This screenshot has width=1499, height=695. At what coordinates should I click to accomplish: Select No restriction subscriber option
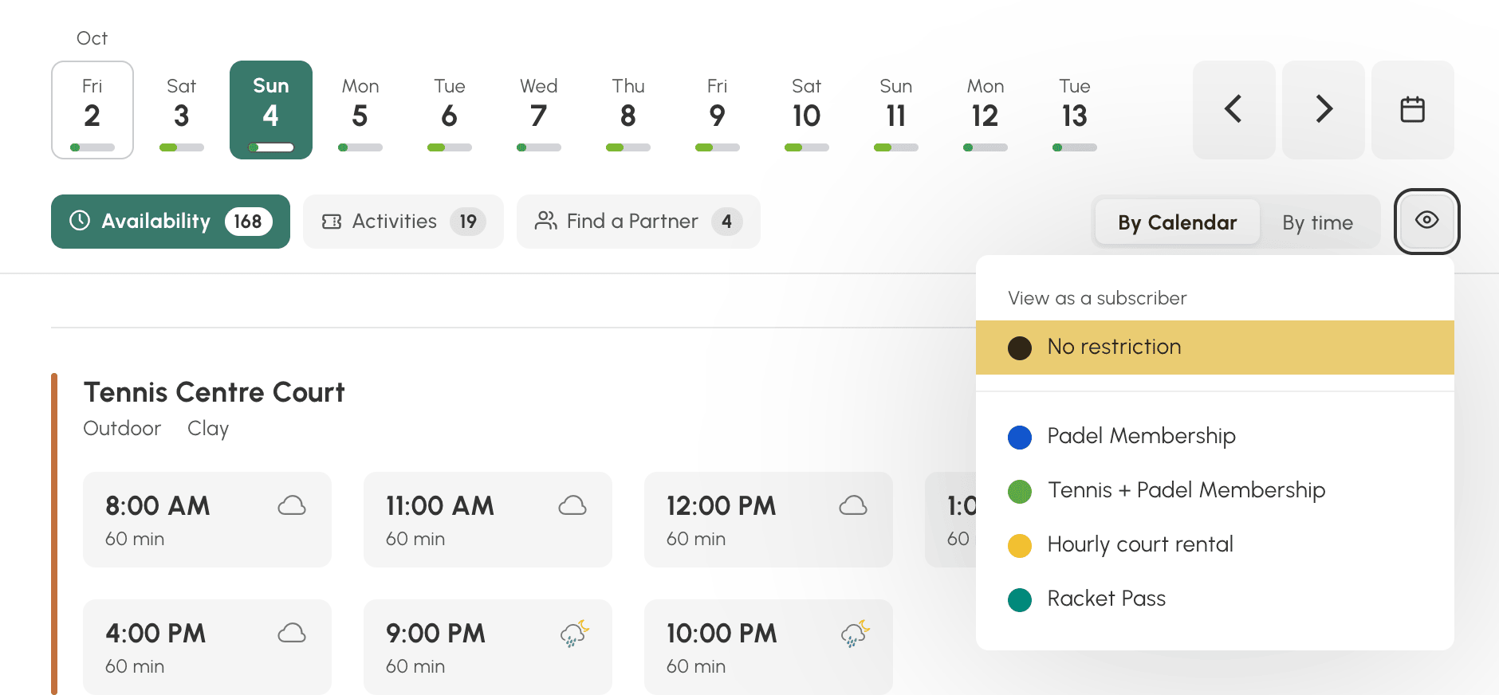pos(1215,347)
